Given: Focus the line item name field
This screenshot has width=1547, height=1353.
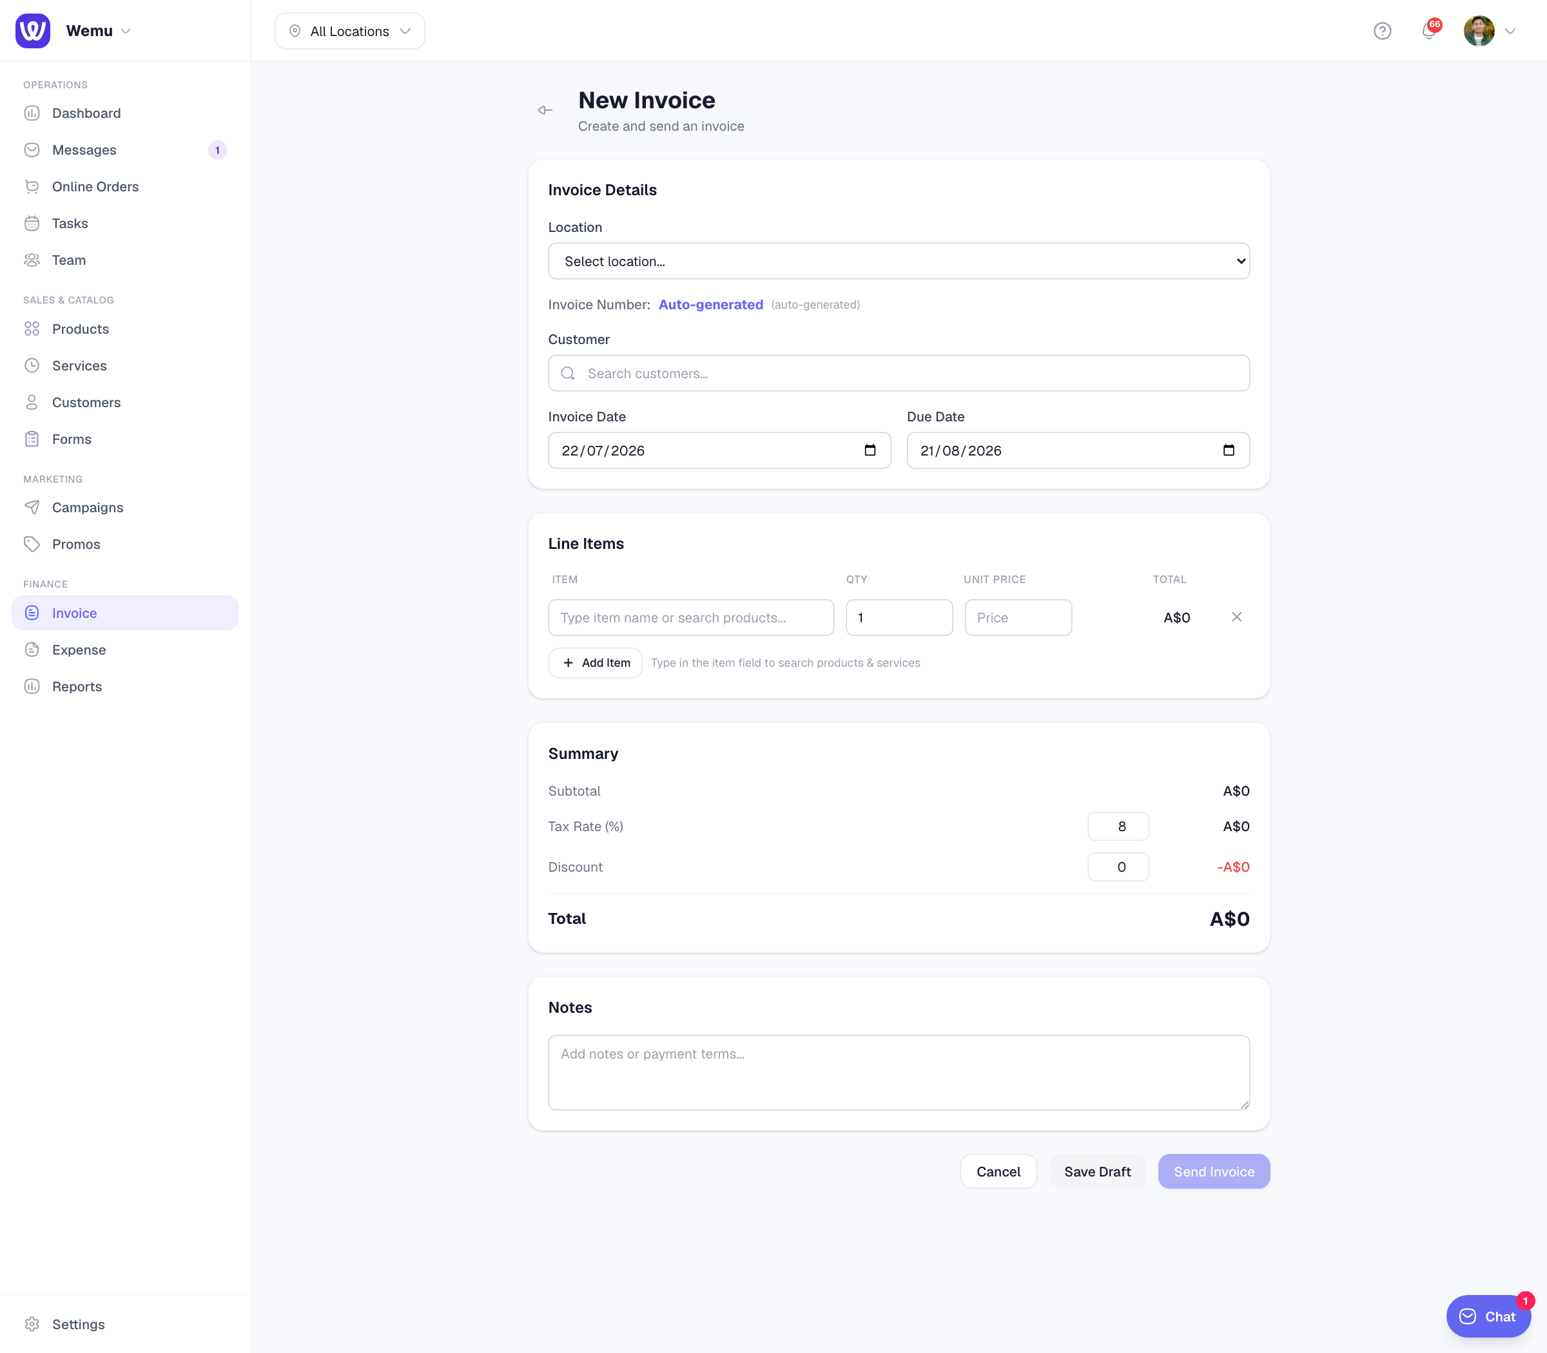Looking at the screenshot, I should (691, 618).
